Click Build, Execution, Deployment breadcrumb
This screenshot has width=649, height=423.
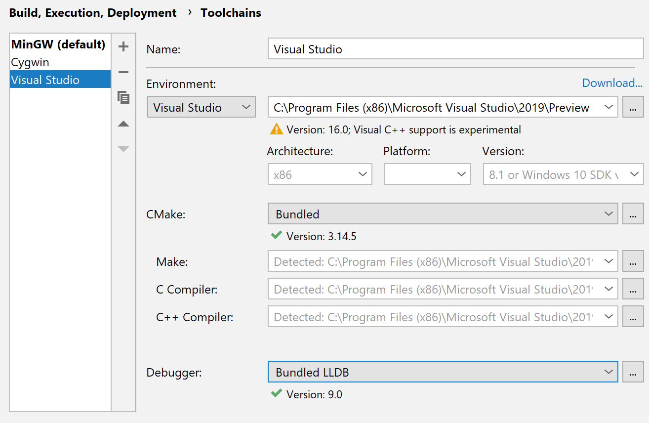[93, 13]
